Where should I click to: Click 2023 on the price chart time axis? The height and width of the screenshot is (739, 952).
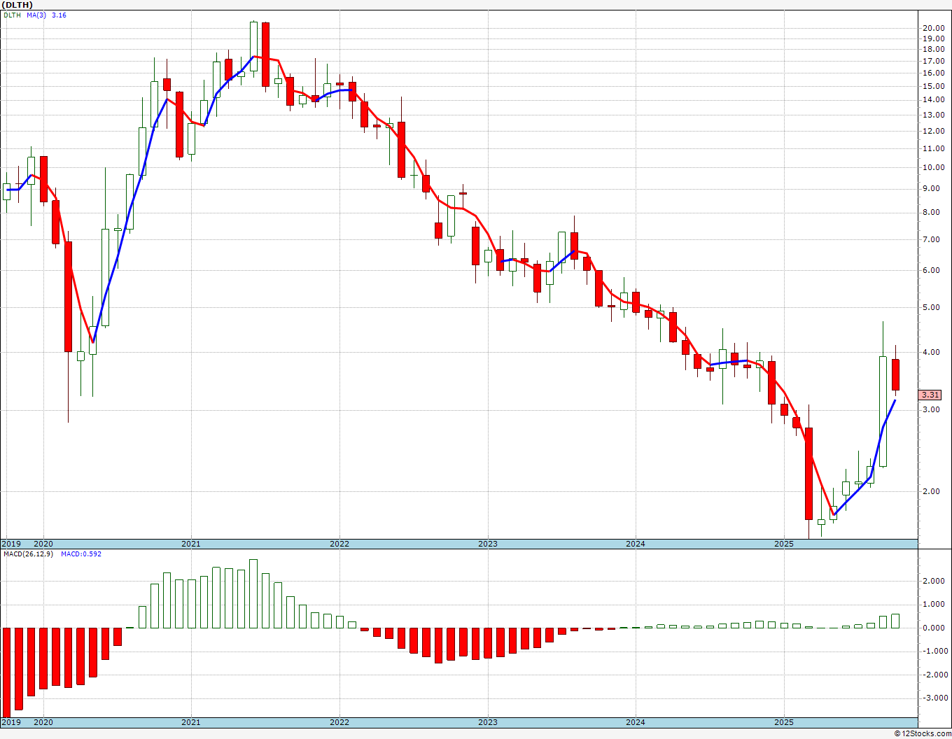point(488,544)
